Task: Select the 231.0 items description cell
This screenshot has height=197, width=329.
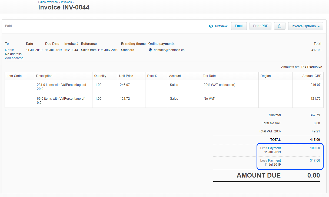Action: tap(63, 87)
